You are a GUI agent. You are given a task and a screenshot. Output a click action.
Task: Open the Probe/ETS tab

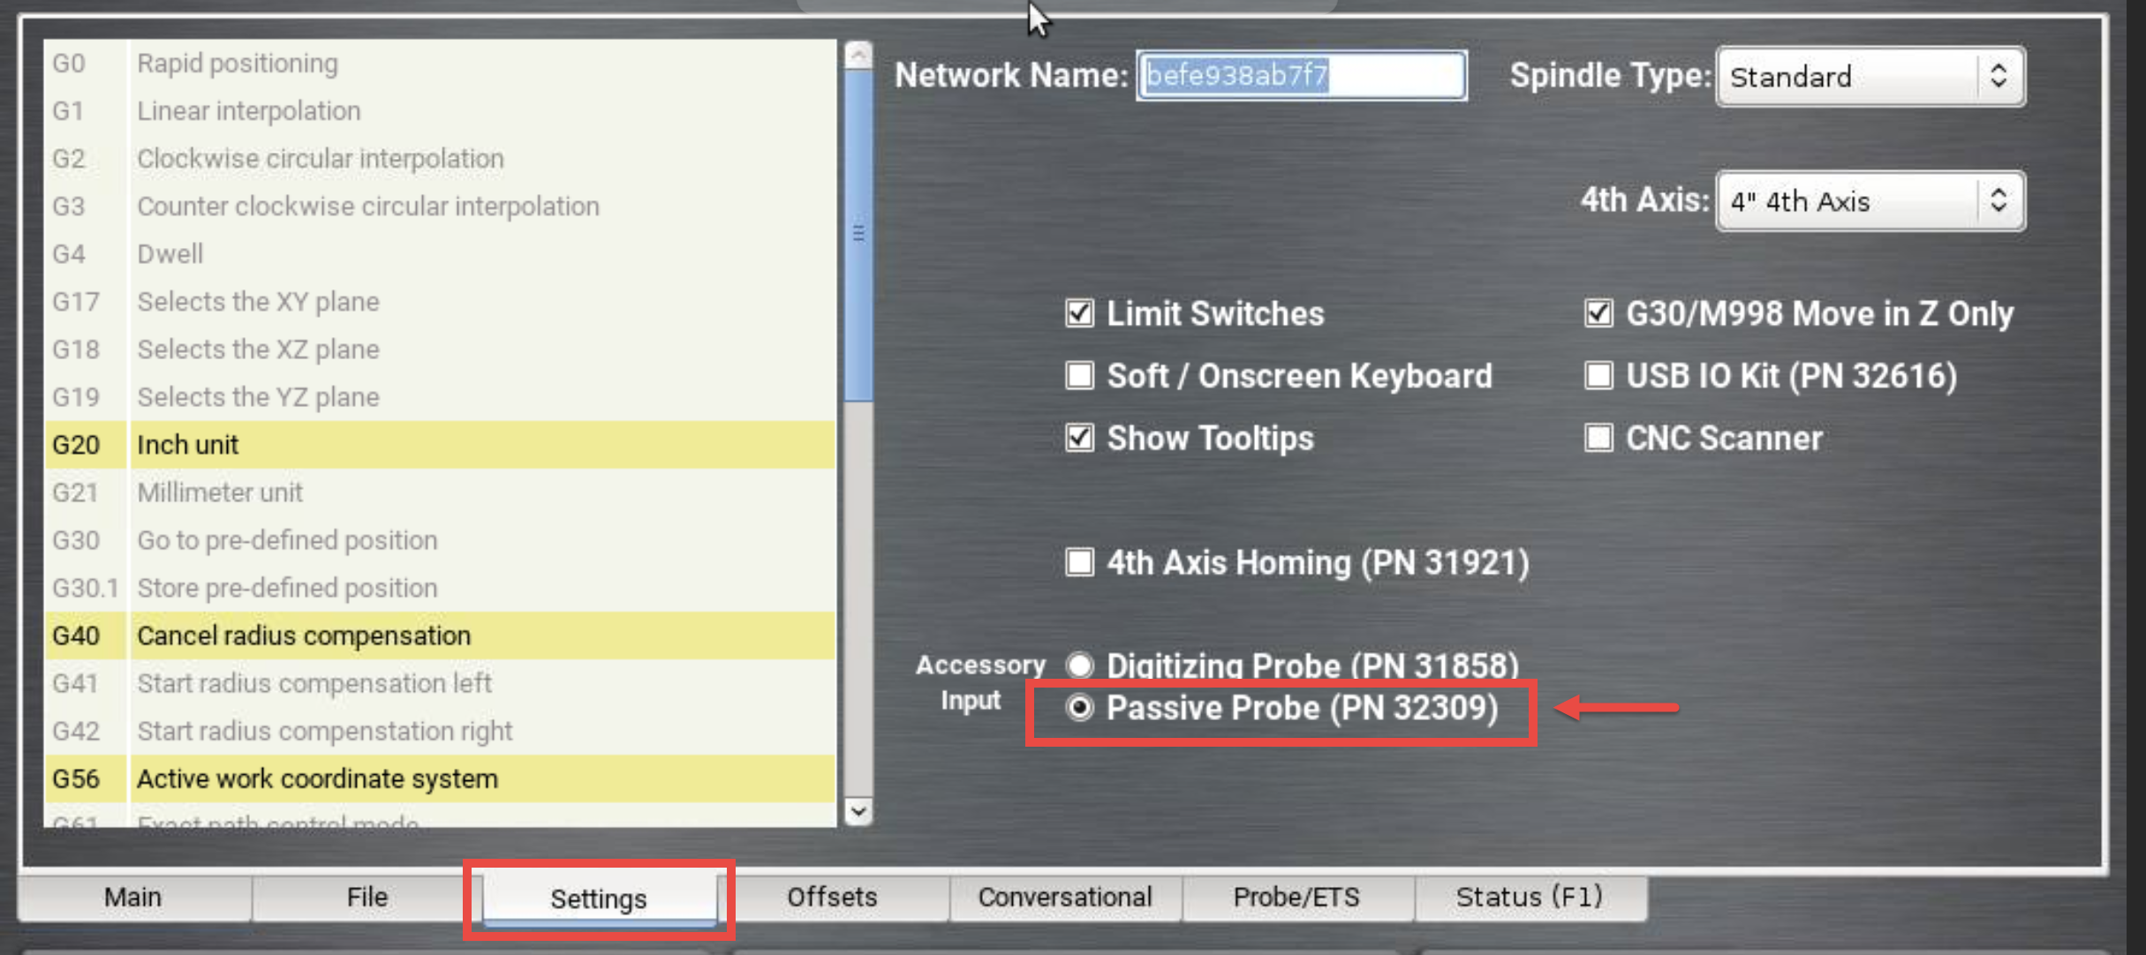point(1296,898)
